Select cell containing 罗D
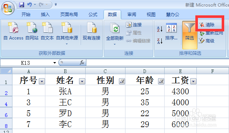This screenshot has height=133, width=229. (65, 113)
